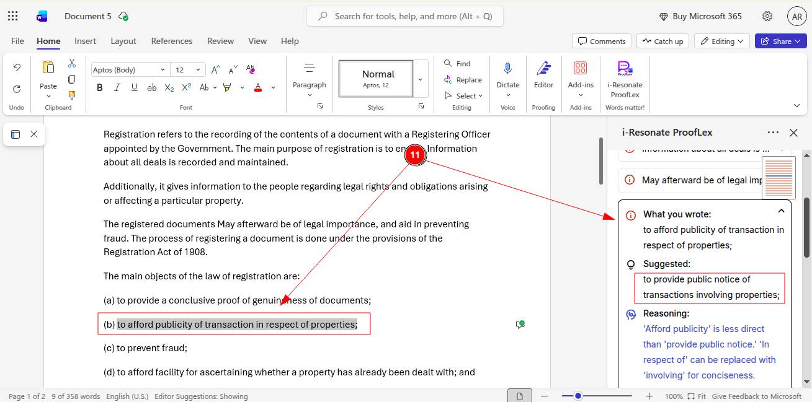Click the search box for tools and help

[x=405, y=16]
